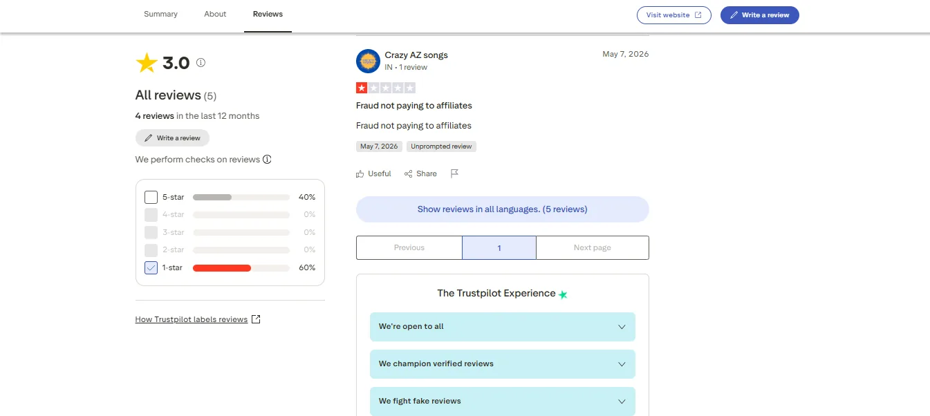This screenshot has width=930, height=416.
Task: Click the pencil icon in the grey Write a review button
Action: coord(148,138)
